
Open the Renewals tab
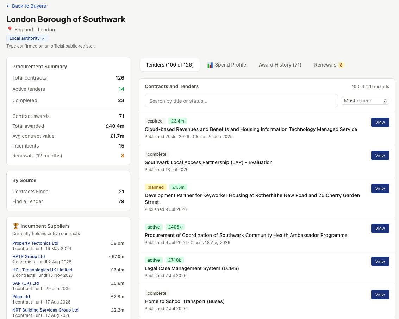329,65
